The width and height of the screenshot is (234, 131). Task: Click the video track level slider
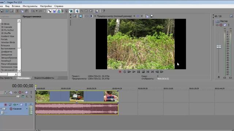(18, 97)
